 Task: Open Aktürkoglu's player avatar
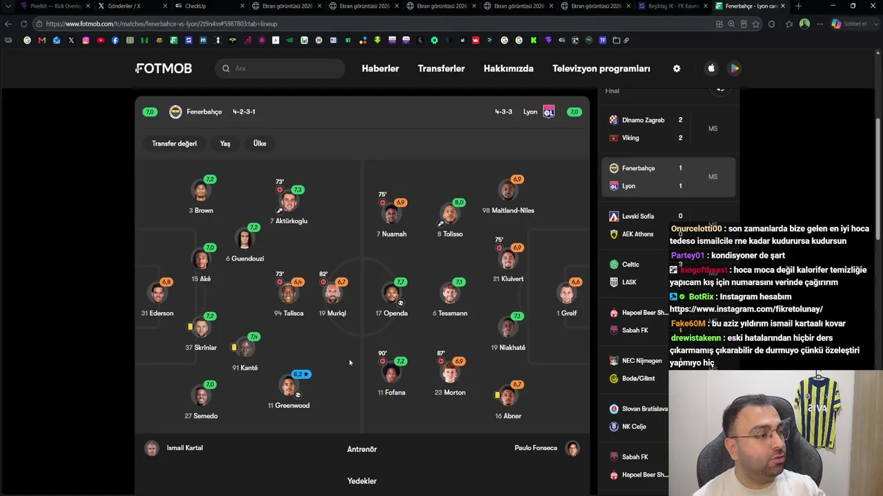(x=289, y=202)
